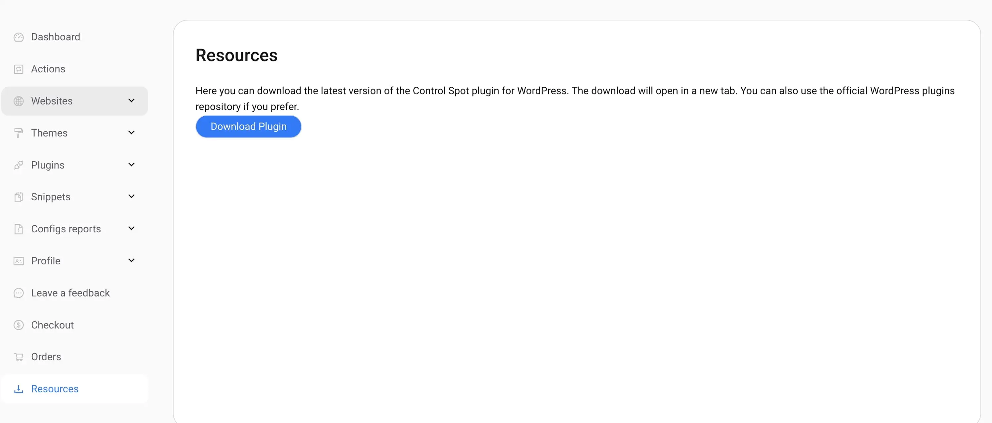Select the Resources menu item
Screen dimensions: 992x423
point(56,389)
